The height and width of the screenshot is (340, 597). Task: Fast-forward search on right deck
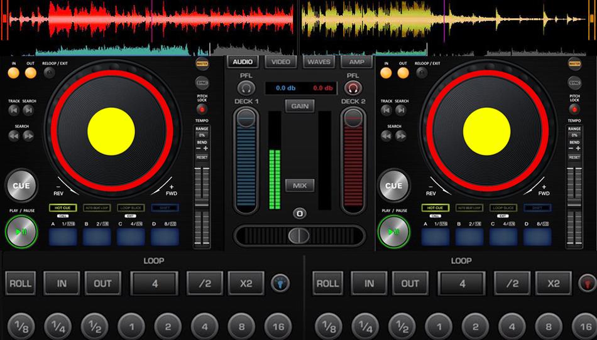click(x=400, y=135)
